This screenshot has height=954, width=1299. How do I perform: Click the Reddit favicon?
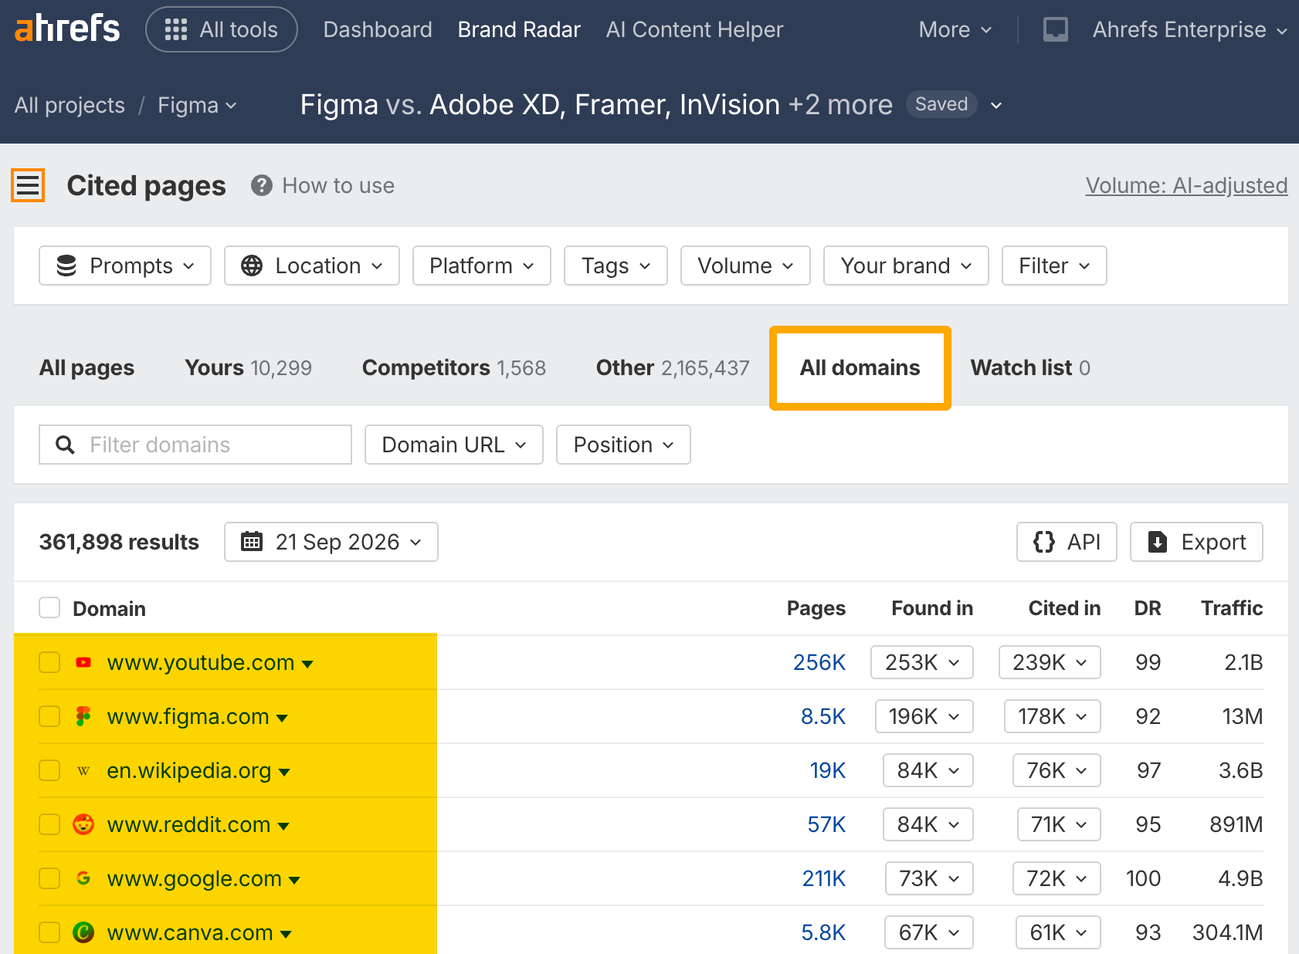(83, 824)
